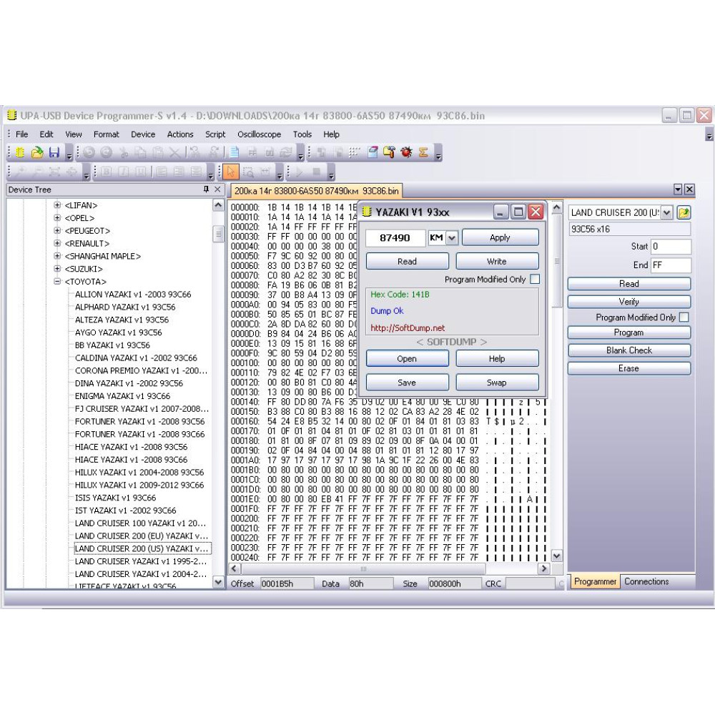Open the document tab list dropdown arrow
This screenshot has height=715, width=715.
678,189
